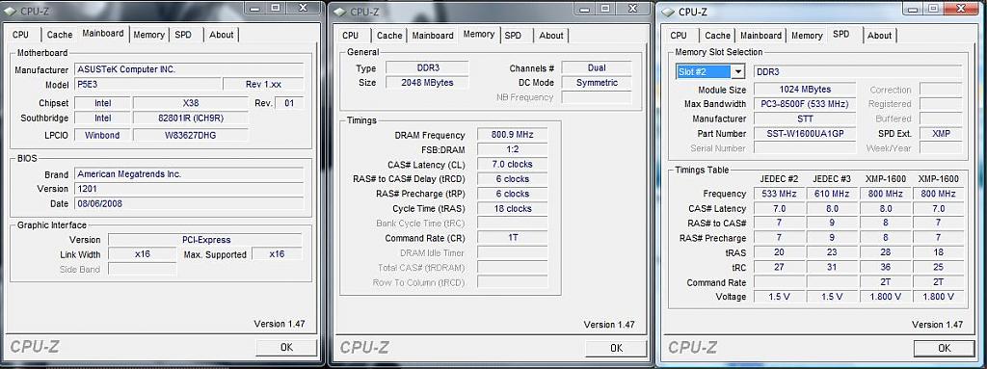Click the XMP SPD Ext. value
This screenshot has width=987, height=369.
point(941,134)
